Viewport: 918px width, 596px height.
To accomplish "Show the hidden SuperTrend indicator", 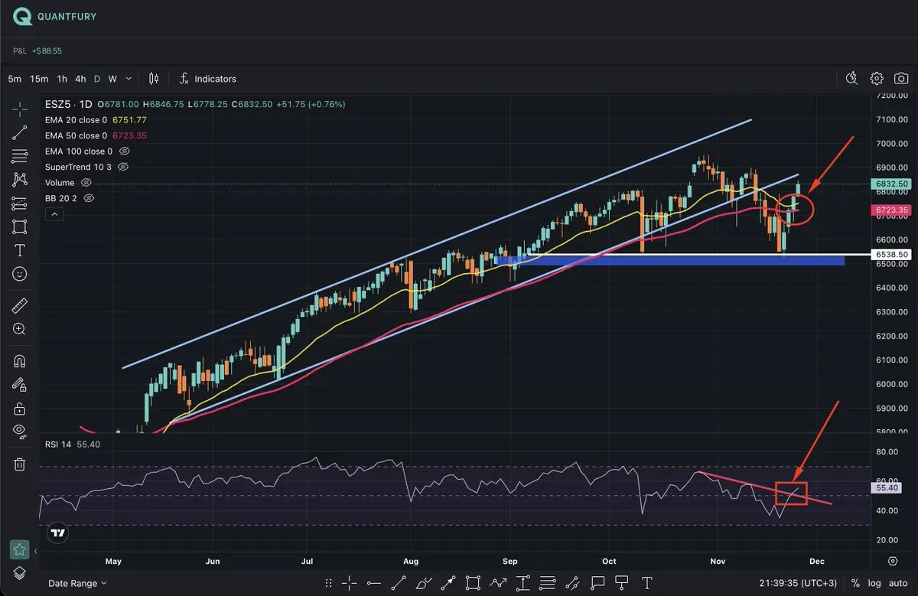I will 123,167.
